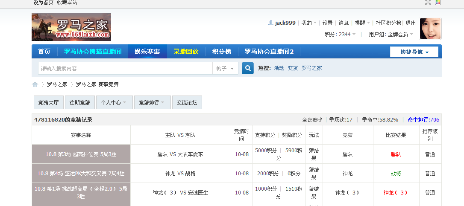Click the home breadcrumb icon
Image resolution: width=464 pixels, height=206 pixels.
pyautogui.click(x=35, y=84)
